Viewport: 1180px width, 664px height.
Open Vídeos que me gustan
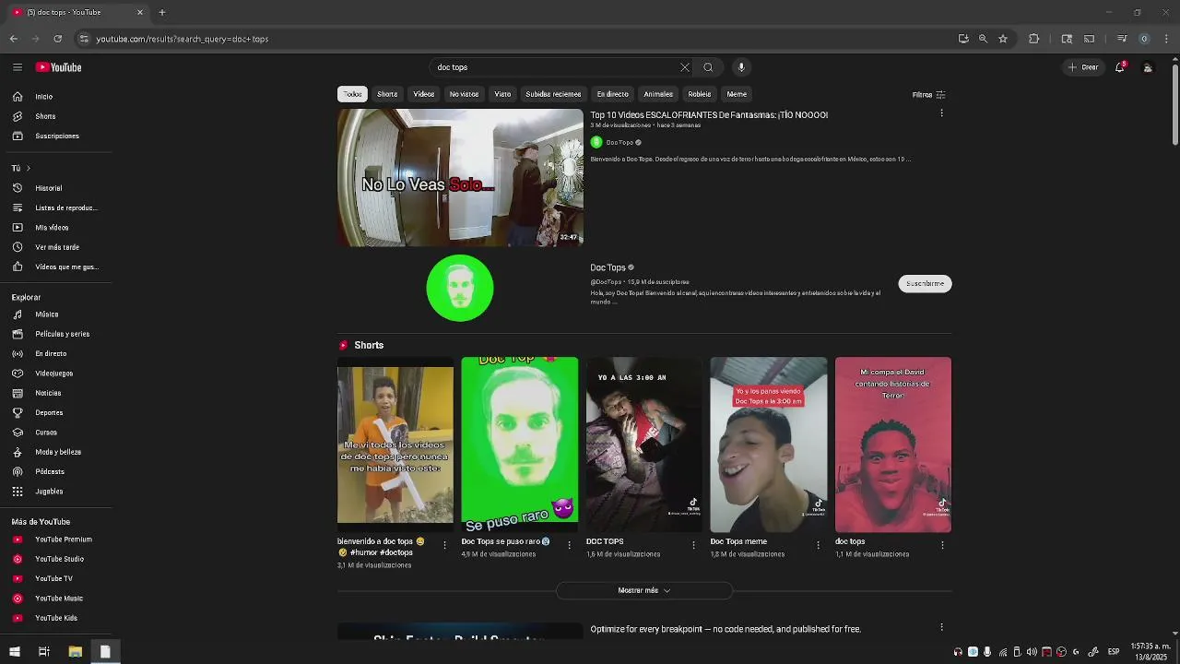tap(61, 267)
